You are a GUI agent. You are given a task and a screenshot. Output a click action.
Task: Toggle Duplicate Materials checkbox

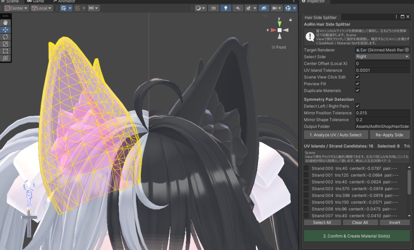(x=357, y=90)
